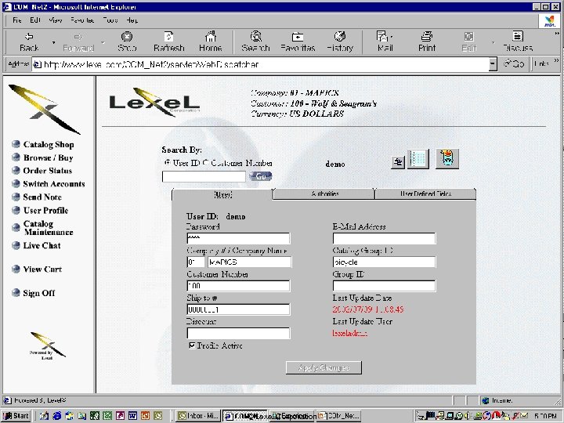The height and width of the screenshot is (423, 564).
Task: Open the Tools menu
Action: (x=110, y=20)
